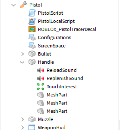Click the ReloadSound speaker icon
This screenshot has width=120, height=130.
(41, 70)
